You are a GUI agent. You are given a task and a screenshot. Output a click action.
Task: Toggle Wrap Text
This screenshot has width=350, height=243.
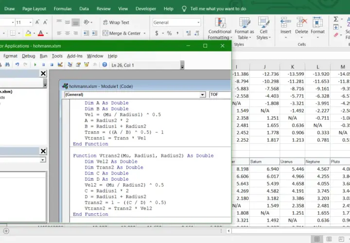click(x=116, y=22)
